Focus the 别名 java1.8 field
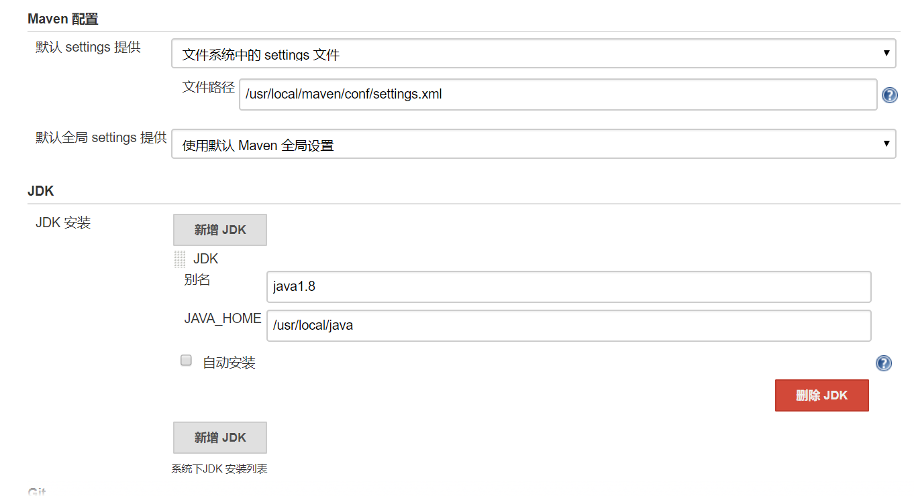The width and height of the screenshot is (914, 502). pos(568,287)
